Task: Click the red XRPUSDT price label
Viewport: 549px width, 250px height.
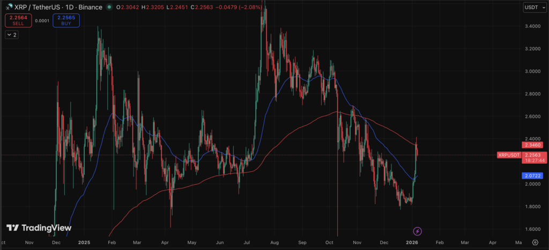Action: coord(507,155)
